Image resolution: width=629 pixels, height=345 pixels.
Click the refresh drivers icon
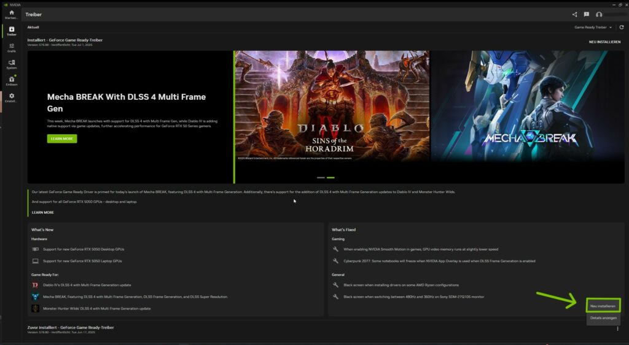[622, 27]
